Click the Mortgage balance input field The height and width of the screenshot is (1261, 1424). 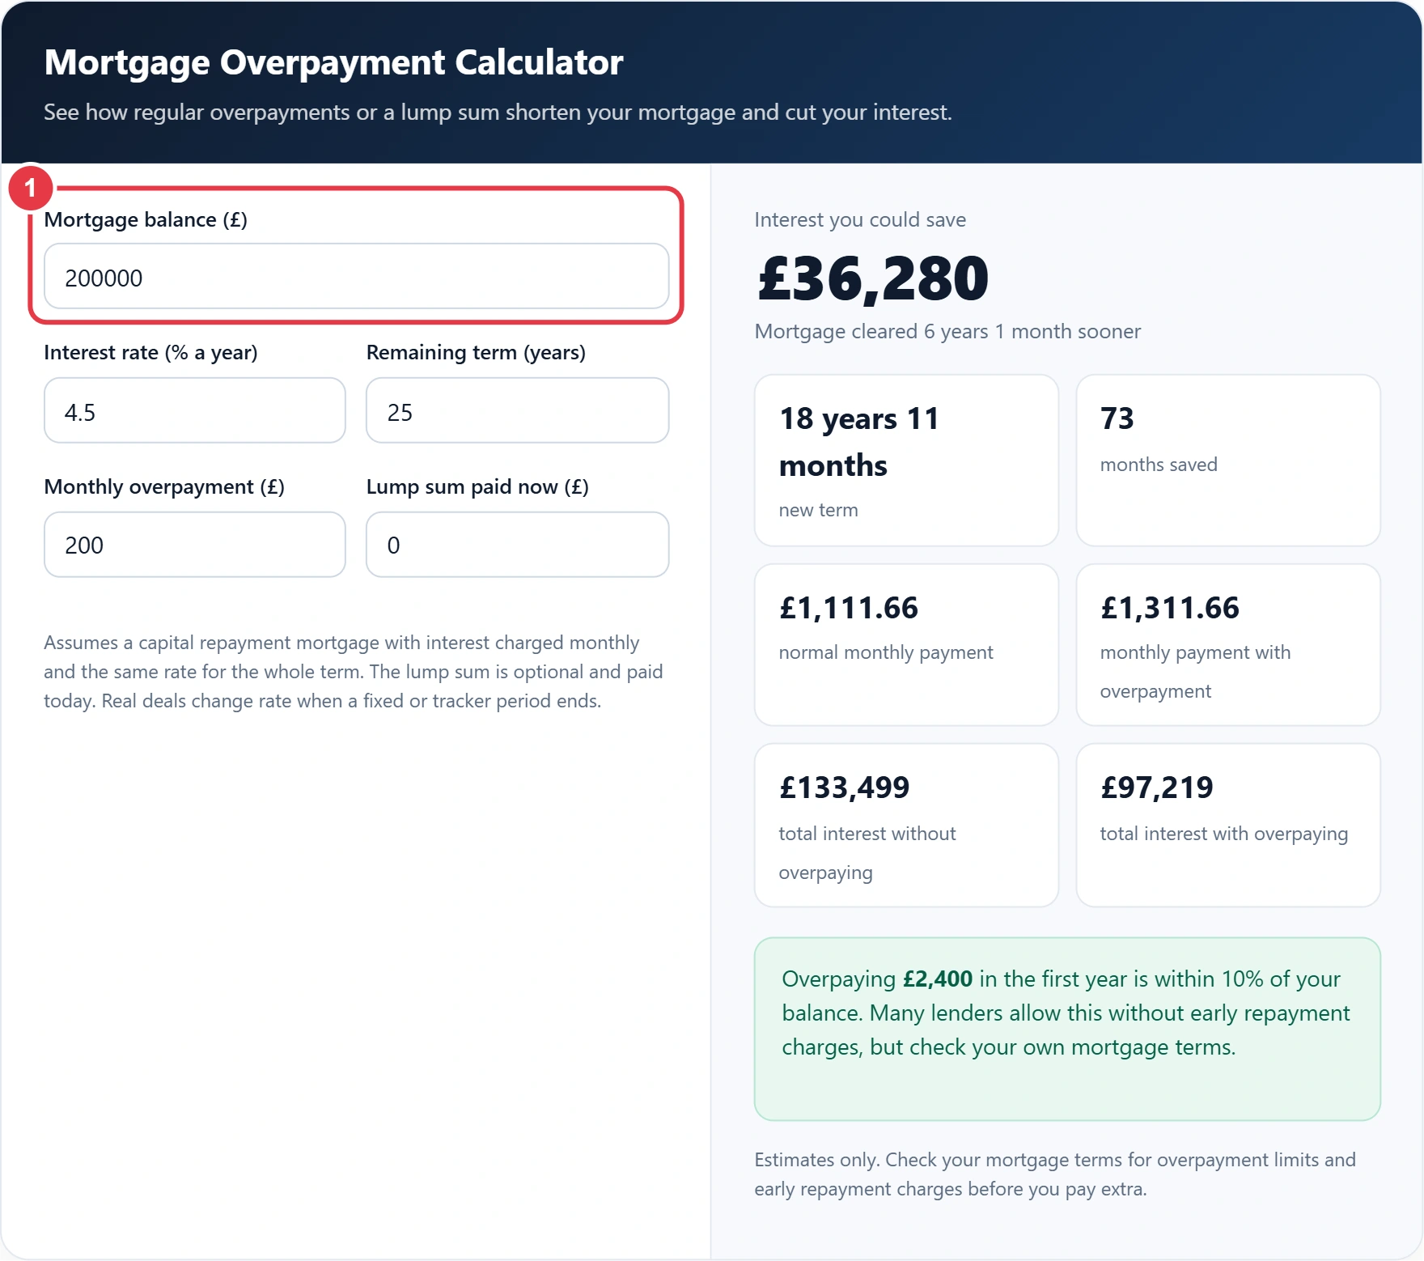[x=356, y=277]
